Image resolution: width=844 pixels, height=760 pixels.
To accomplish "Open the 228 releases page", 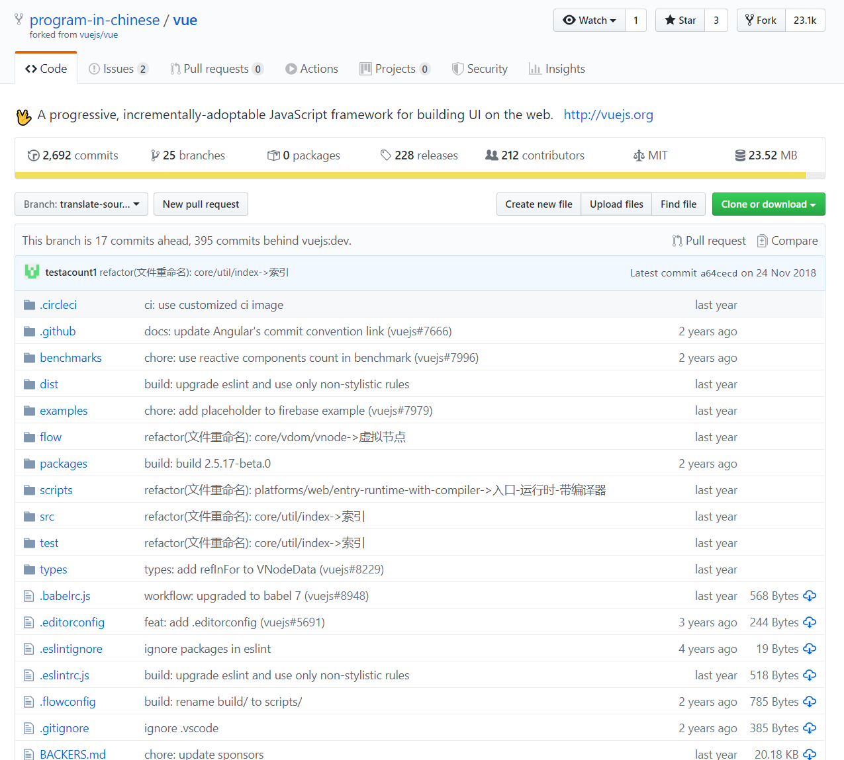I will [419, 155].
